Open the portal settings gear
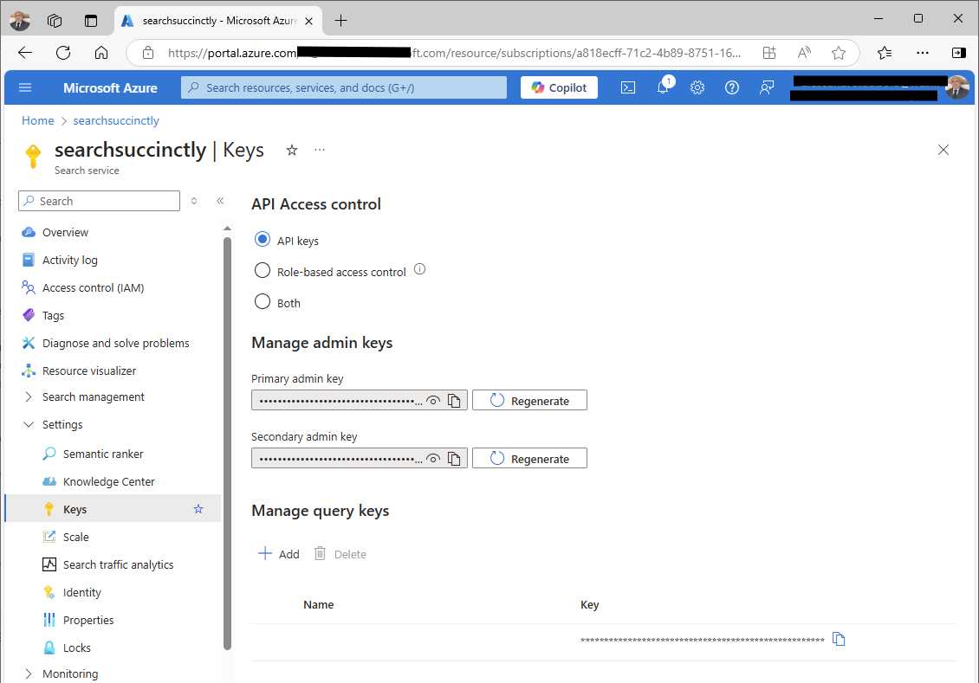This screenshot has width=979, height=683. [x=697, y=87]
